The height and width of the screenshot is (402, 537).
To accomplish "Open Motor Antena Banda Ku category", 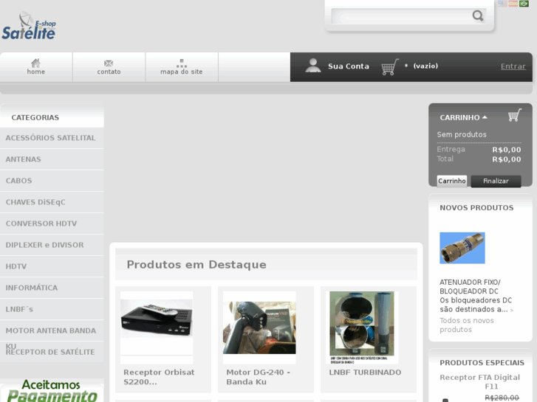I will 52,330.
